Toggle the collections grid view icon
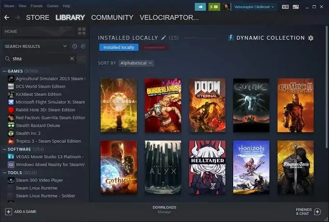 [82, 31]
